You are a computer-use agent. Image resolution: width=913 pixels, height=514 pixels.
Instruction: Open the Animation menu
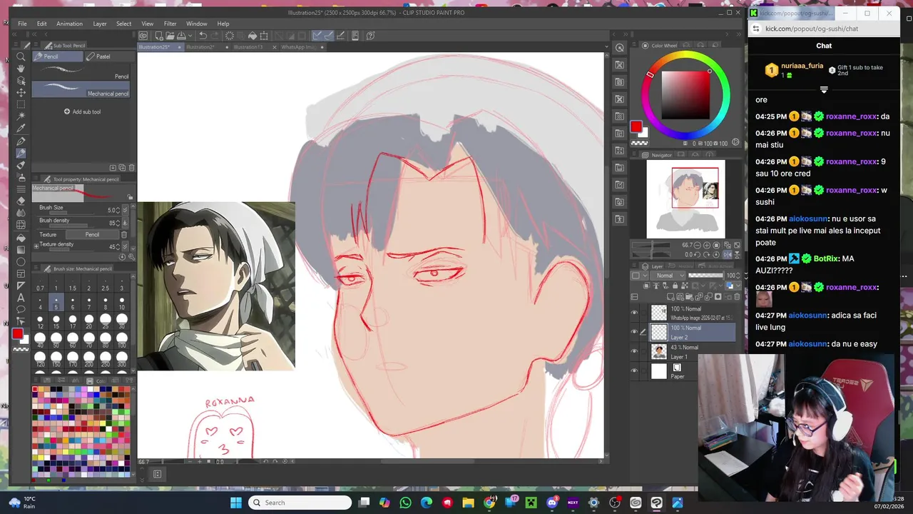click(x=69, y=24)
